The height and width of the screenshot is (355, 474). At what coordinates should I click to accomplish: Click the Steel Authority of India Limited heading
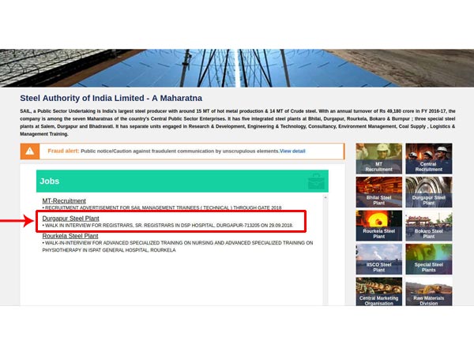point(111,98)
